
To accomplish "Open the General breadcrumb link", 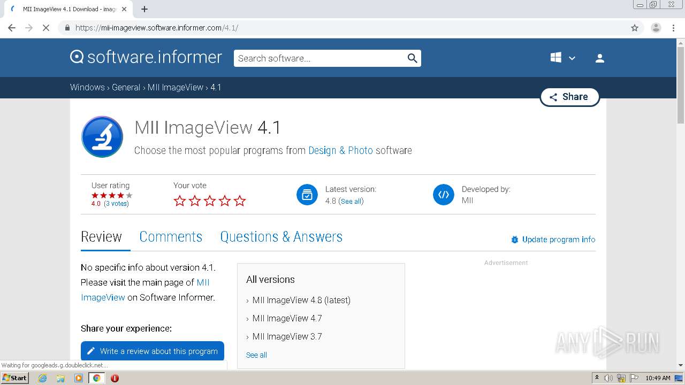I will click(x=126, y=87).
